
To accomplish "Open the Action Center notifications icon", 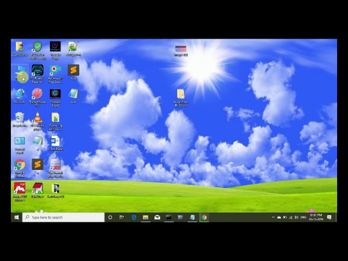I will [x=330, y=217].
